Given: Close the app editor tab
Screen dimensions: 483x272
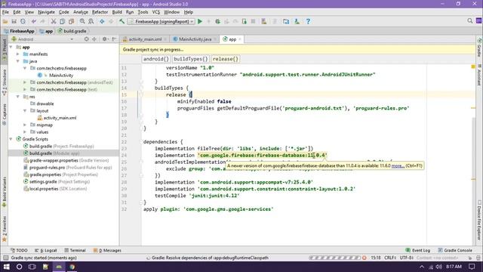Looking at the screenshot, I should pos(240,39).
